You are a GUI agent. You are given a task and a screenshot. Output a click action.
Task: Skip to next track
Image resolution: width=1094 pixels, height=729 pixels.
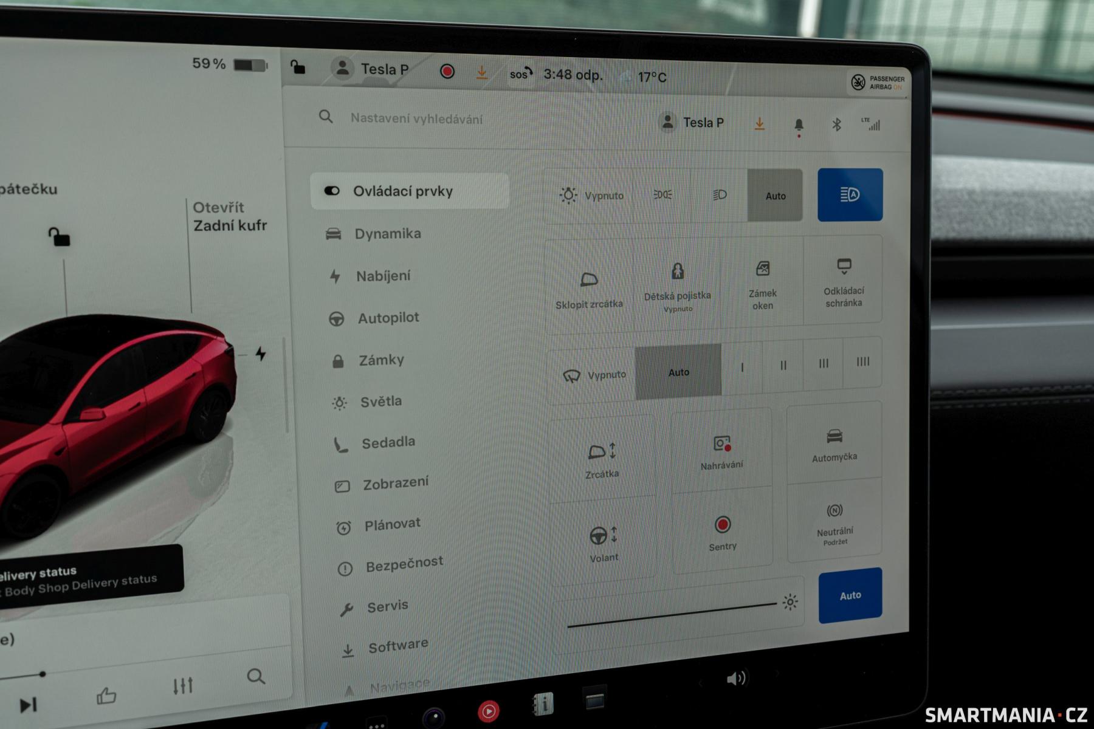click(29, 705)
